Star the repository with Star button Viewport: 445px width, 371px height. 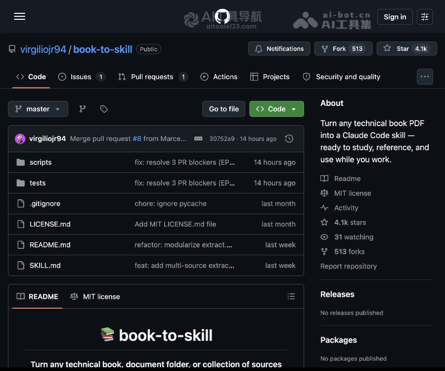click(406, 48)
